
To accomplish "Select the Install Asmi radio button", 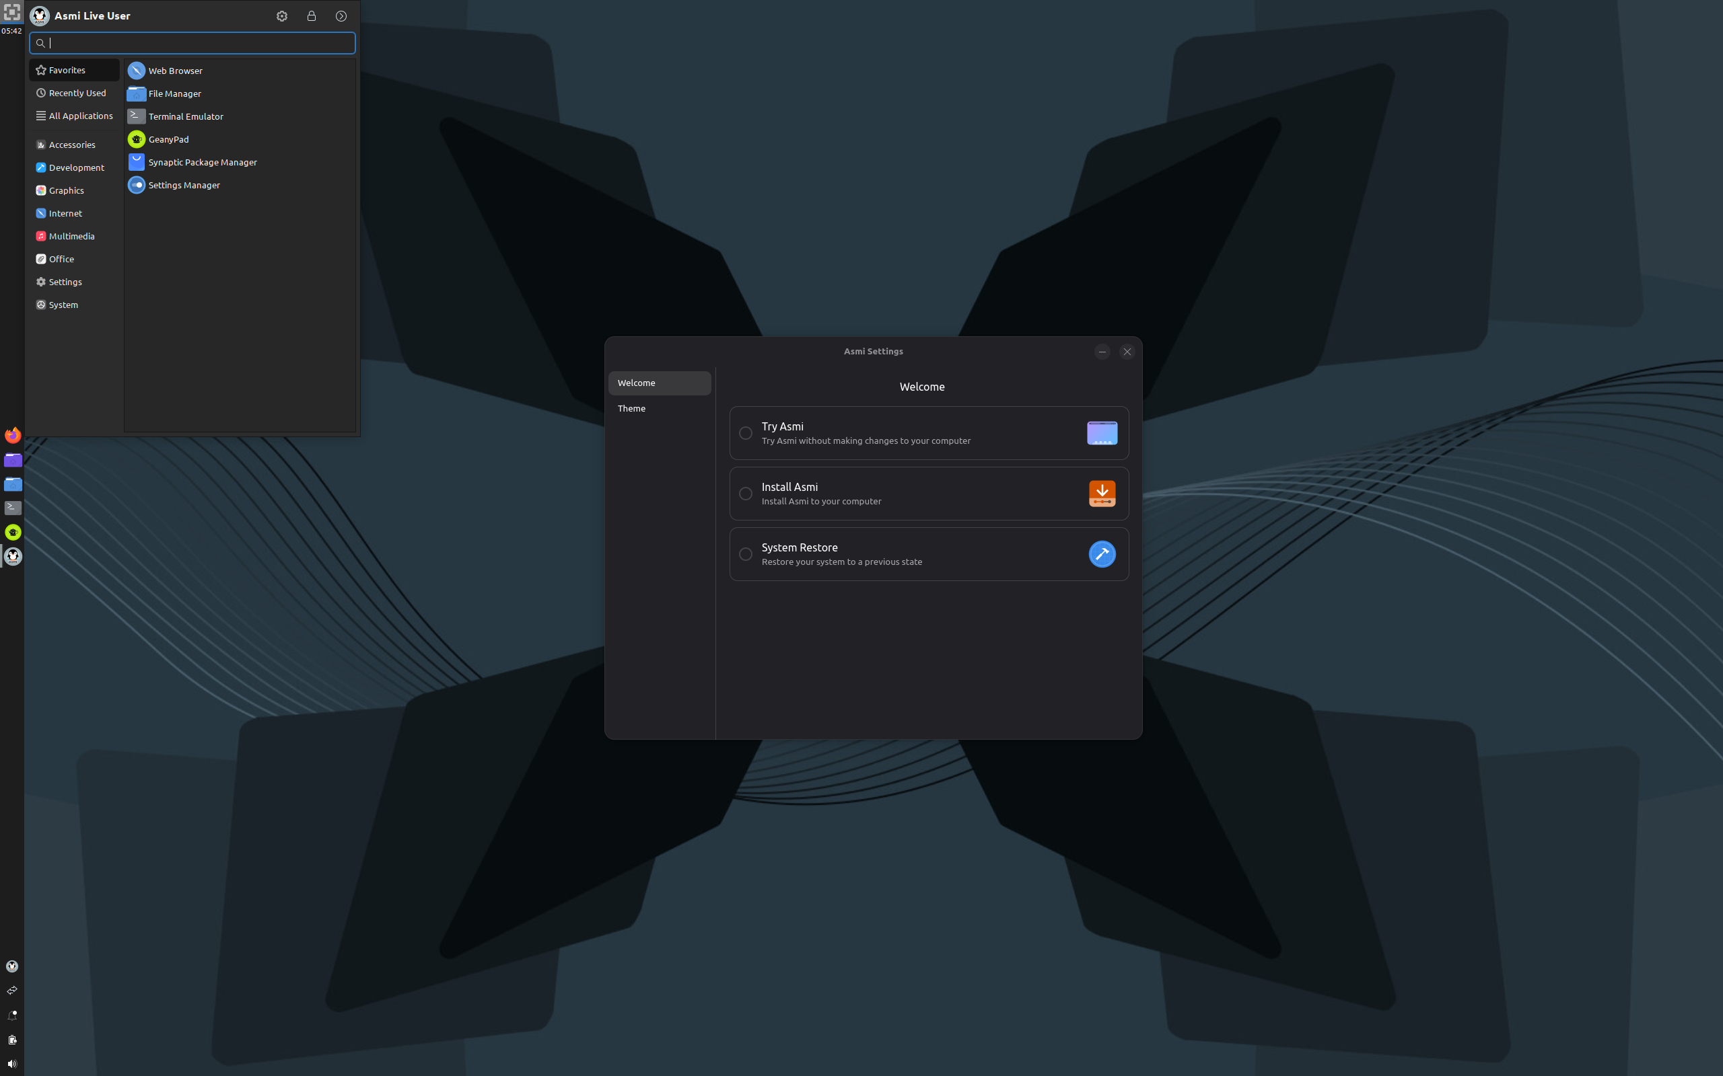I will tap(746, 493).
